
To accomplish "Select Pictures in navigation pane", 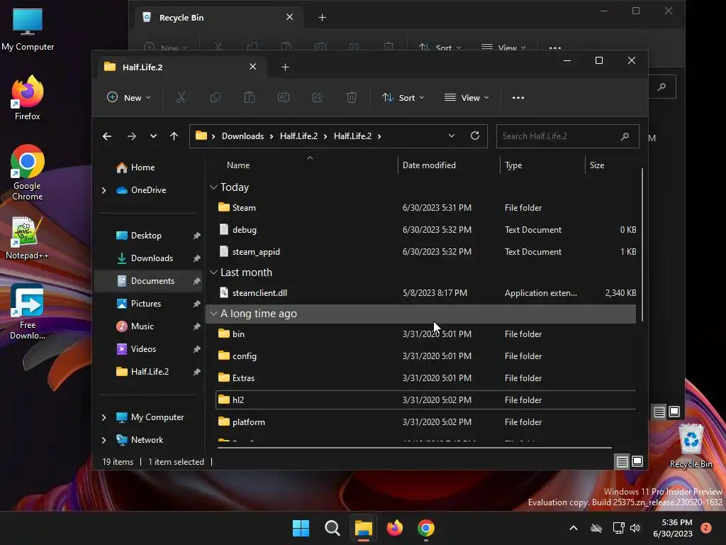I will (x=146, y=304).
